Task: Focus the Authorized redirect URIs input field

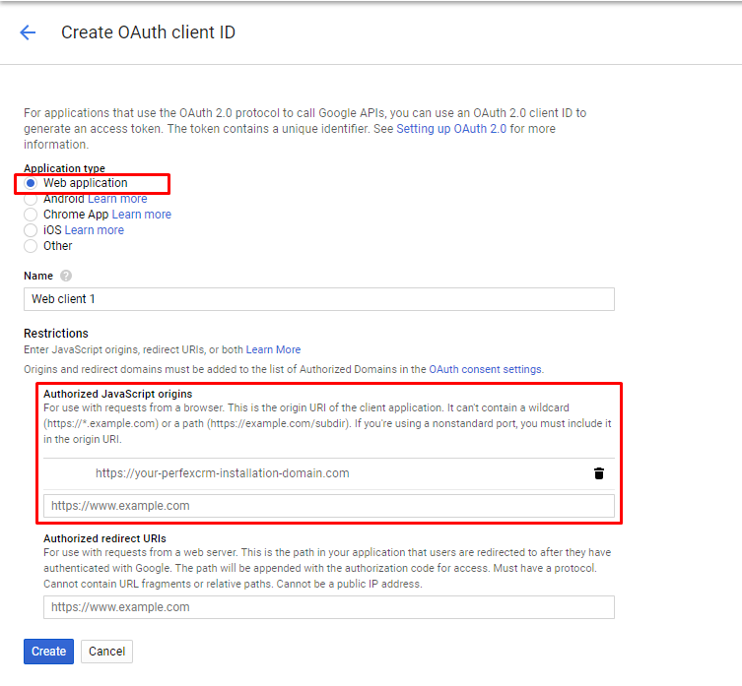Action: (x=329, y=607)
